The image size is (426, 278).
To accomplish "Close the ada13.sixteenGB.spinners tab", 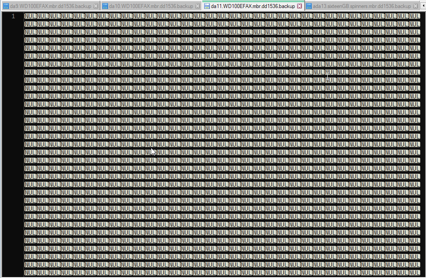I will click(415, 6).
